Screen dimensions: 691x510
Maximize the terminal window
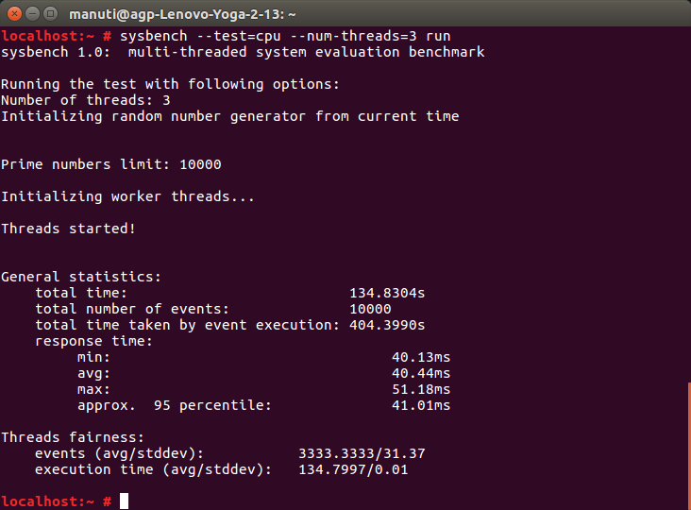[51, 13]
